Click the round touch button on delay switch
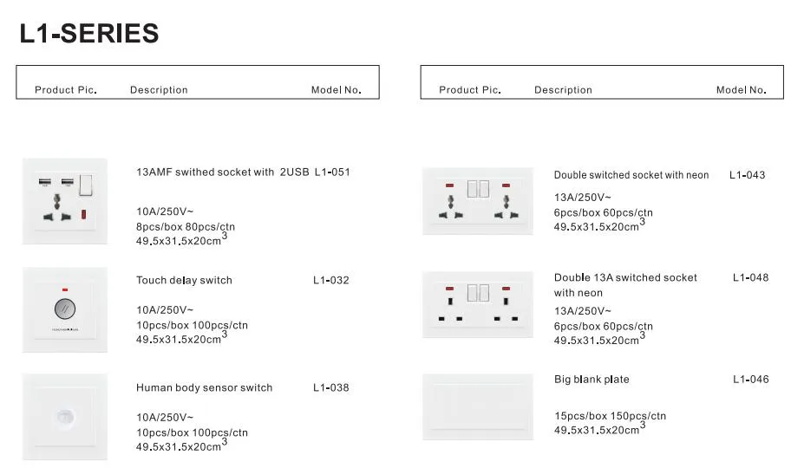The image size is (791, 468). pyautogui.click(x=65, y=309)
